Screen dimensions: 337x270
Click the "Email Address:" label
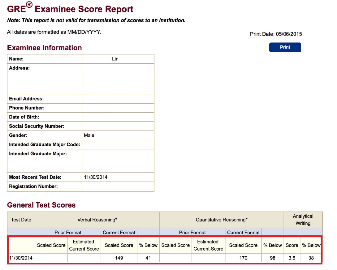coord(26,99)
